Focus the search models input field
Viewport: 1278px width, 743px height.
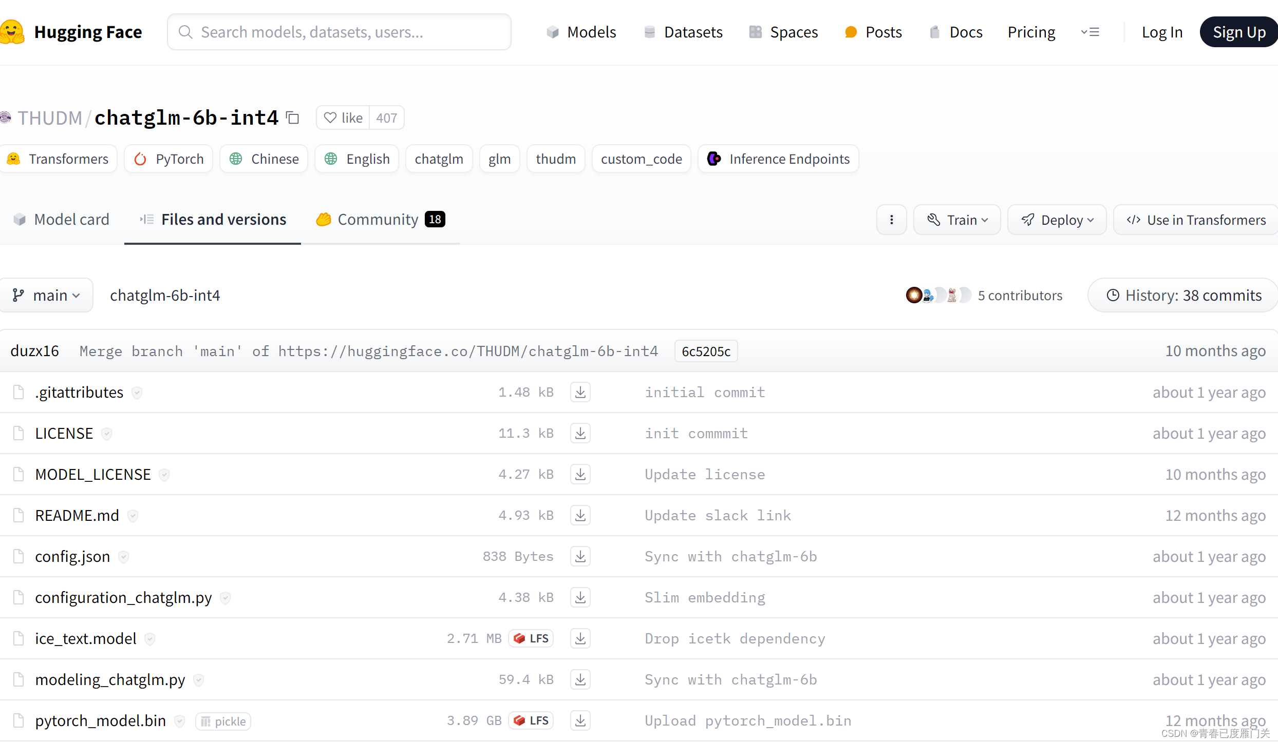[x=339, y=32]
